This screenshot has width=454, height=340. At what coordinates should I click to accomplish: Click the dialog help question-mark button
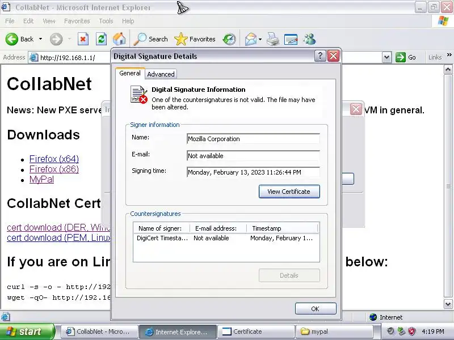pos(320,56)
